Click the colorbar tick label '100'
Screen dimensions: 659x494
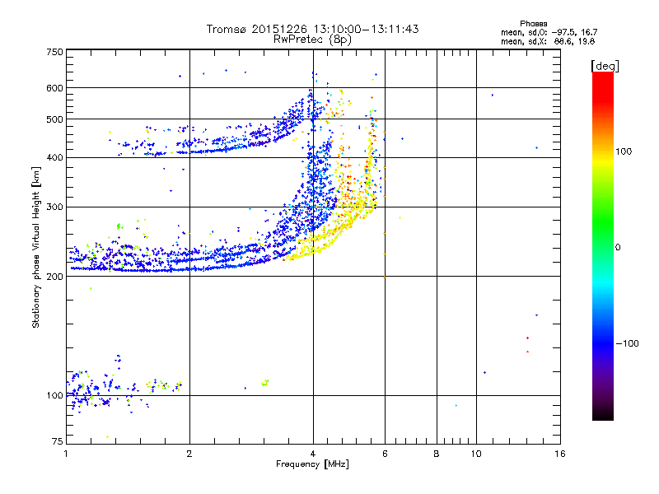624,151
